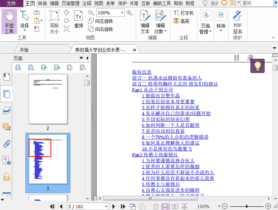Rotate view left (向左旋转)
The image size is (278, 210).
click(x=100, y=21)
